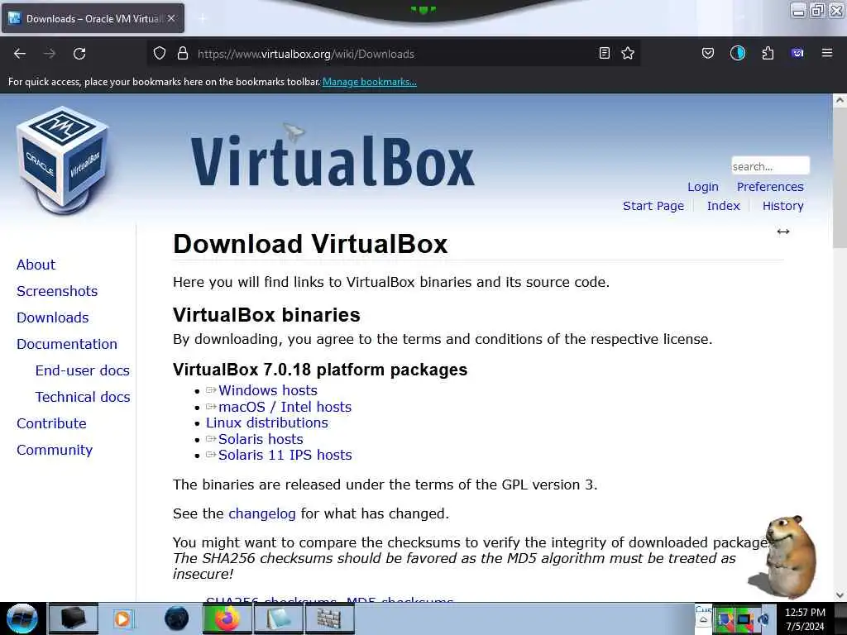Open the Linux distributions link
Viewport: 847px width, 635px height.
coord(267,423)
